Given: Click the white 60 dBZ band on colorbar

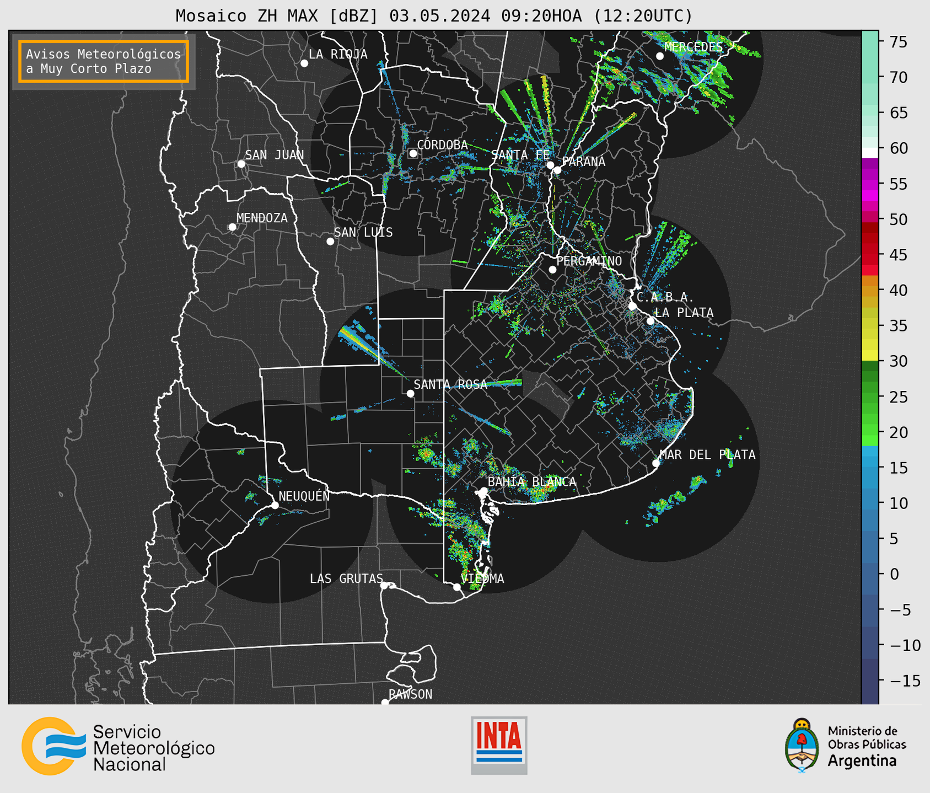Looking at the screenshot, I should pos(870,153).
